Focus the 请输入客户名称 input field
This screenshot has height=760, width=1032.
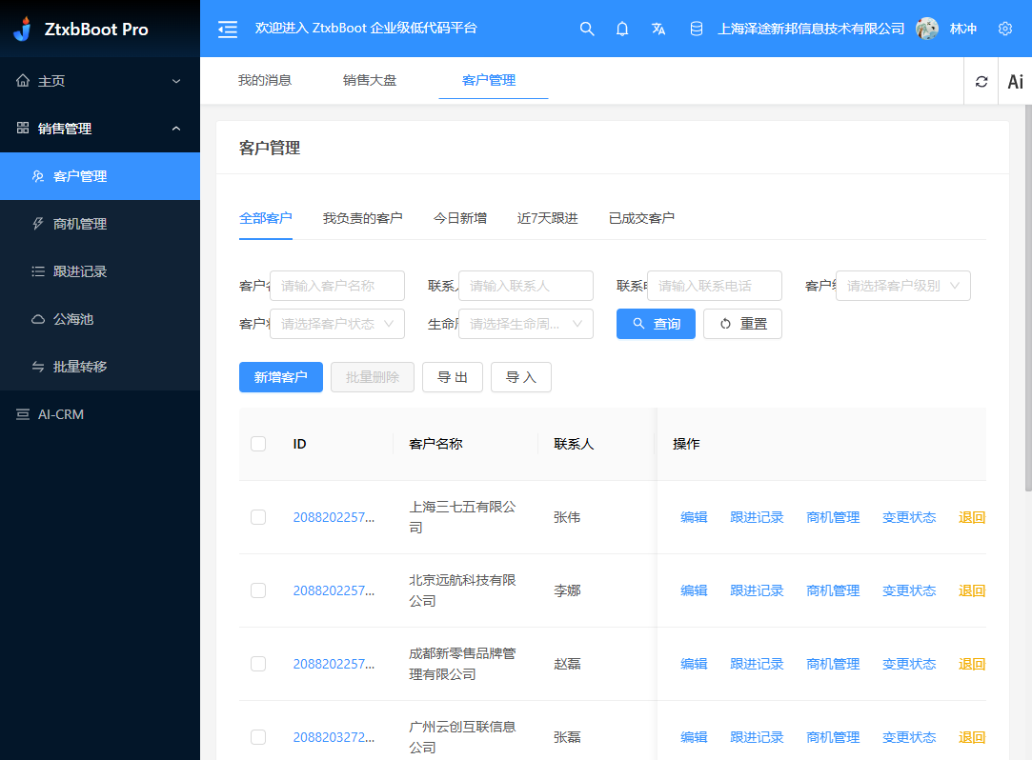pyautogui.click(x=337, y=286)
